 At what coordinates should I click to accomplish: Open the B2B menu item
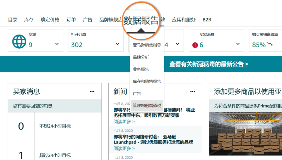click(x=207, y=19)
